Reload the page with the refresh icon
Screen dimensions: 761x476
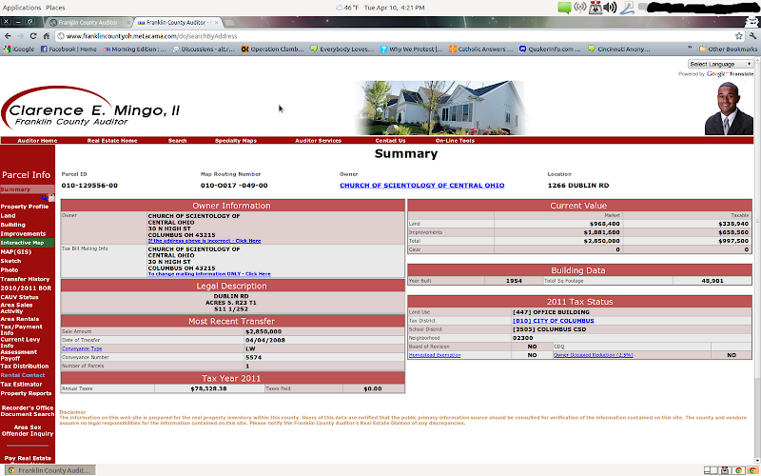coord(33,36)
